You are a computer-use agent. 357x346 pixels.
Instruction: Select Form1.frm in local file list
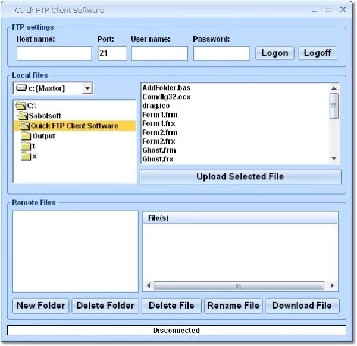pyautogui.click(x=160, y=115)
